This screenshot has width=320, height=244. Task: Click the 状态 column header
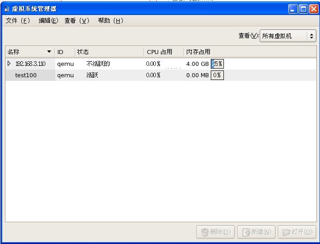point(109,52)
